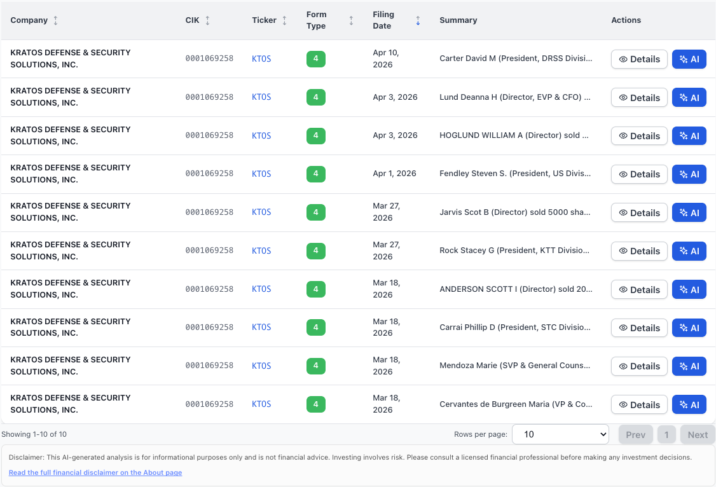716x487 pixels.
Task: Select summary text 'Carter David M (President, DRSS Divisi...'
Action: point(516,58)
